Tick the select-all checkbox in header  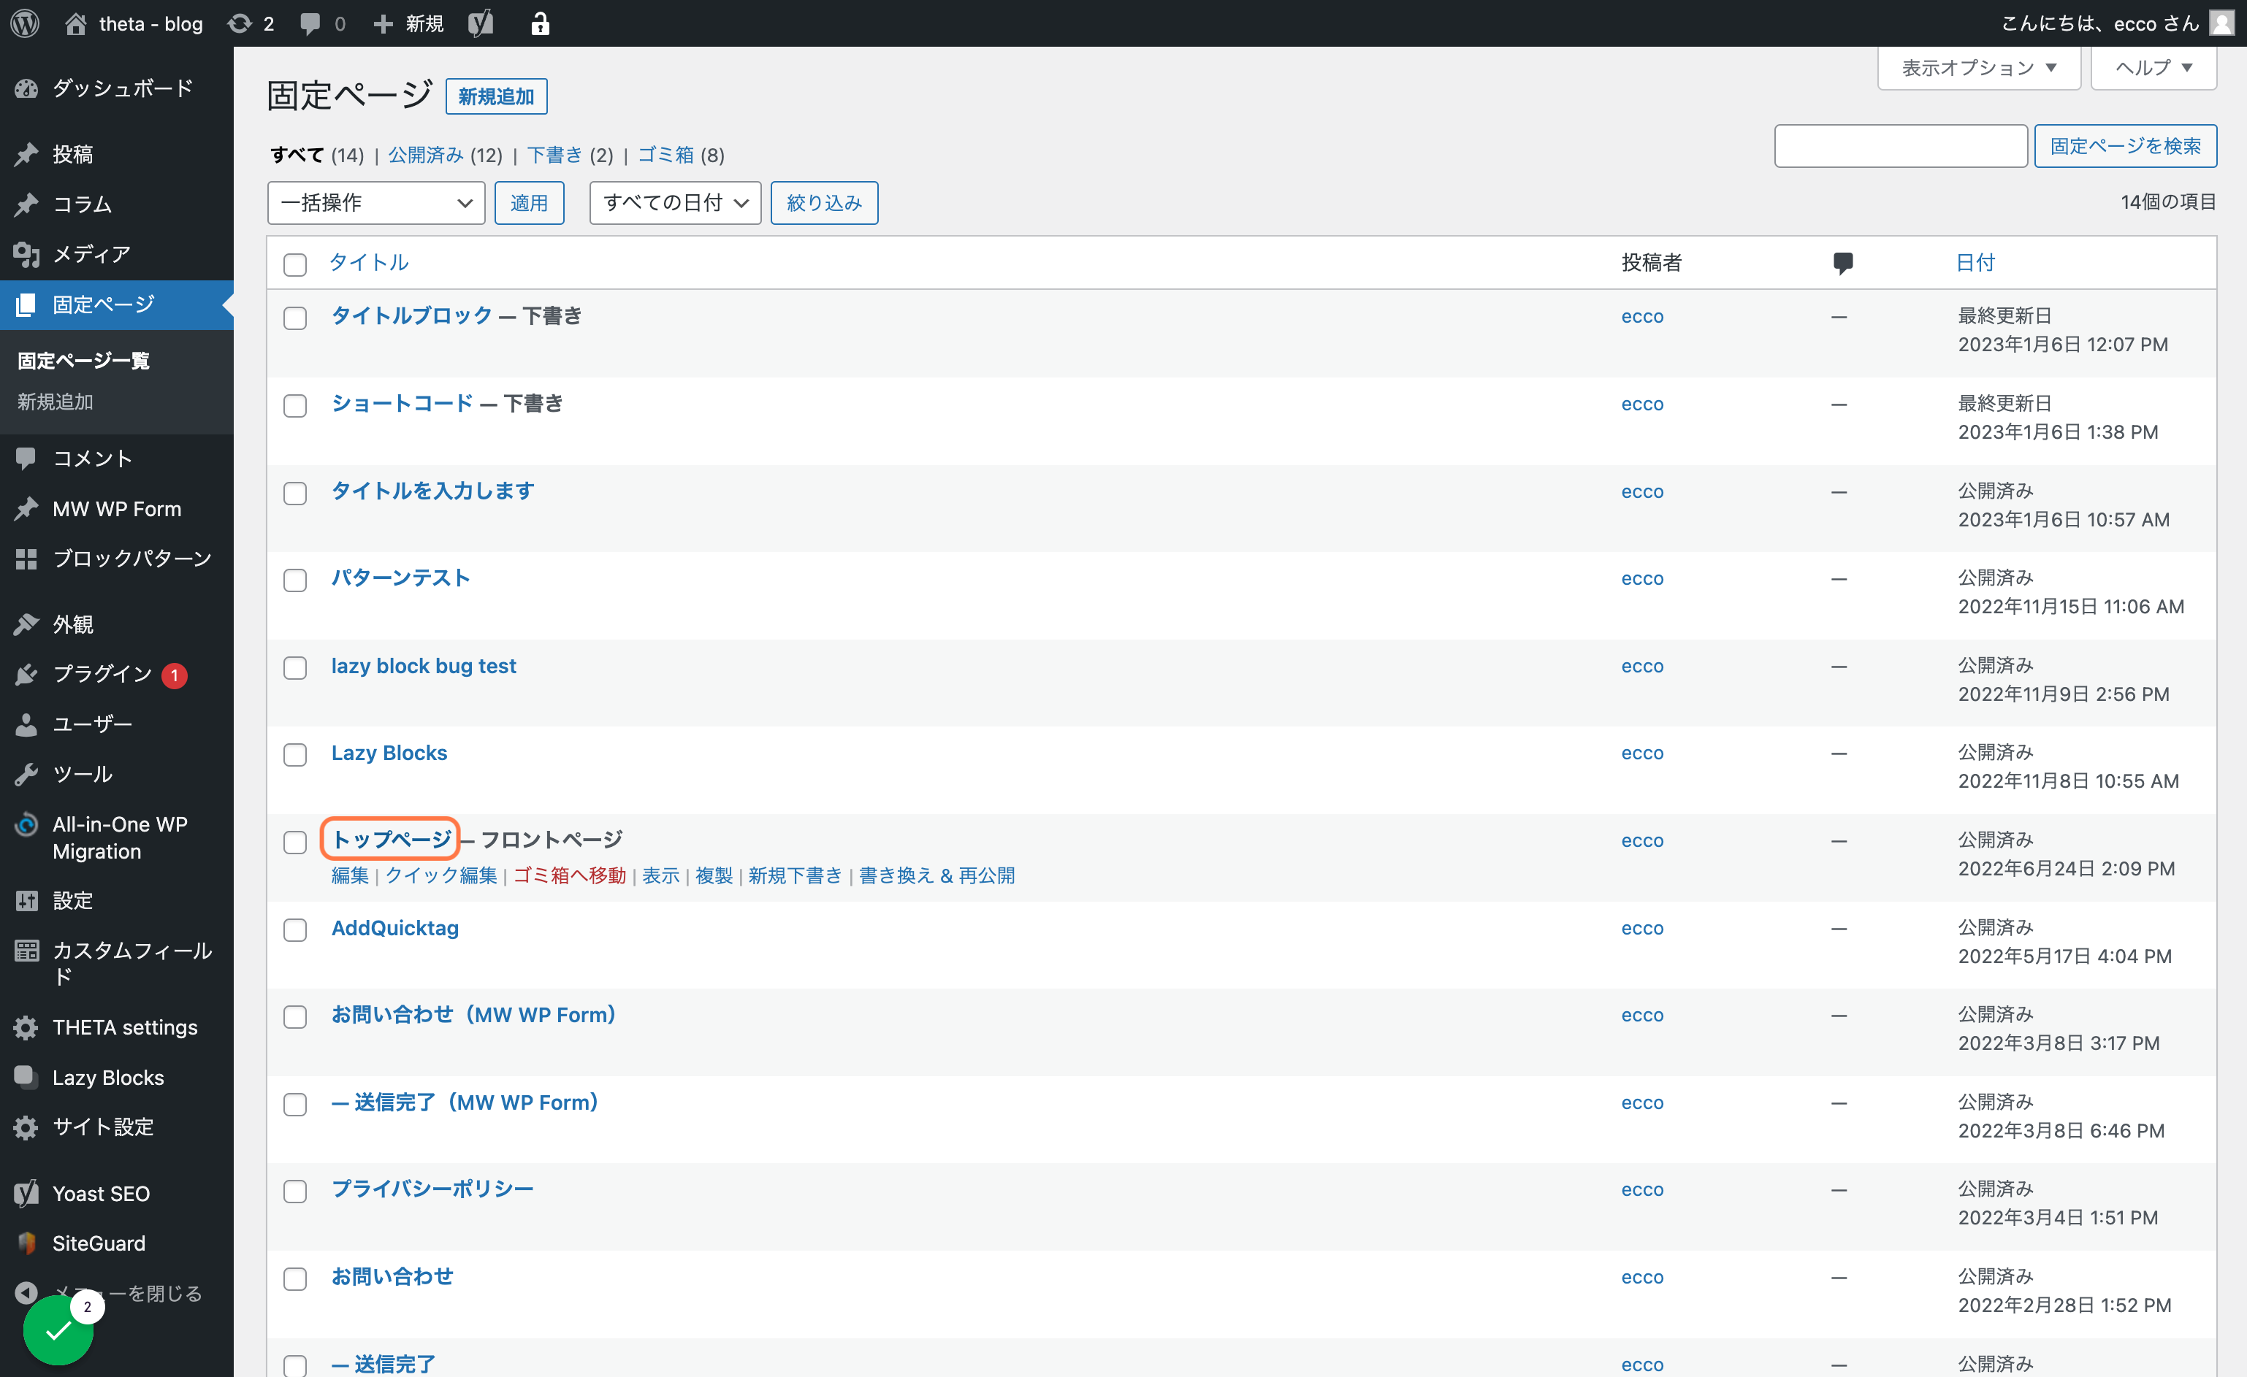[294, 264]
